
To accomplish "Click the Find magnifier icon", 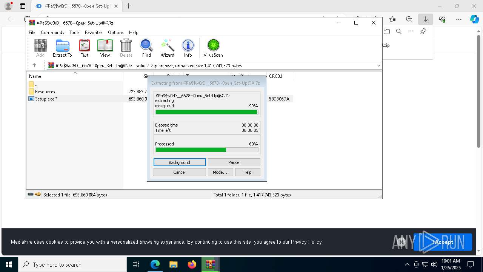I will coord(146,48).
